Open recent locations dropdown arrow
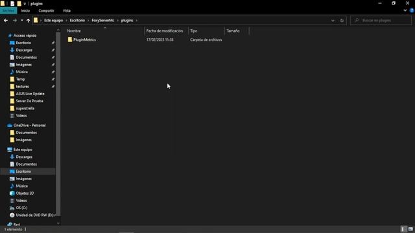 (x=21, y=20)
